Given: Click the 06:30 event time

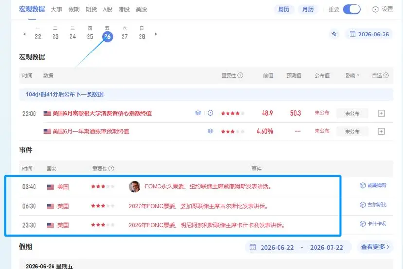Looking at the screenshot, I should (29, 206).
